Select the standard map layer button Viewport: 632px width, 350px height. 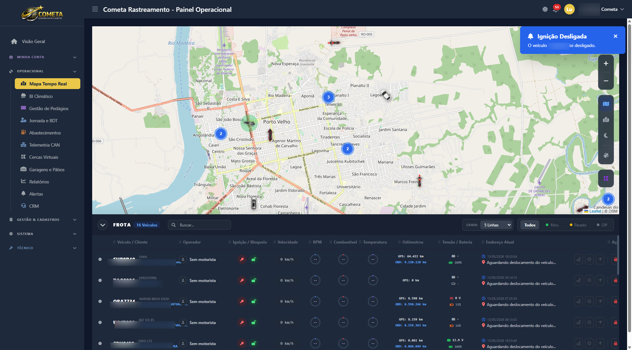point(606,104)
